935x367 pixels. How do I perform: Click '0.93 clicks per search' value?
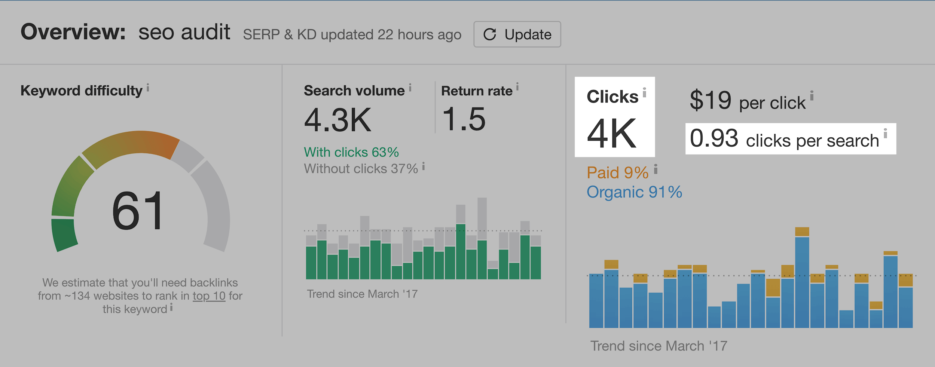tap(784, 138)
